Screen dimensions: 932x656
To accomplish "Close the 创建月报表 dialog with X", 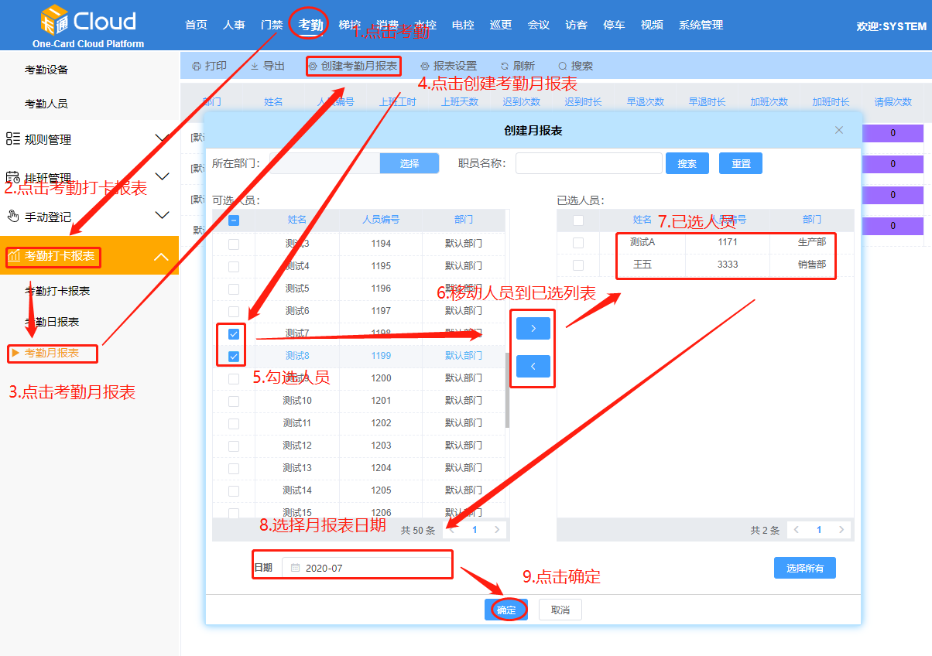I will tap(839, 130).
